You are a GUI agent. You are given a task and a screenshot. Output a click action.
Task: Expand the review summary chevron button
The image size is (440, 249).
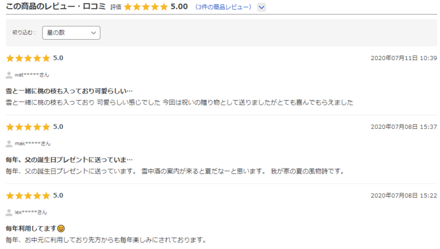point(261,7)
